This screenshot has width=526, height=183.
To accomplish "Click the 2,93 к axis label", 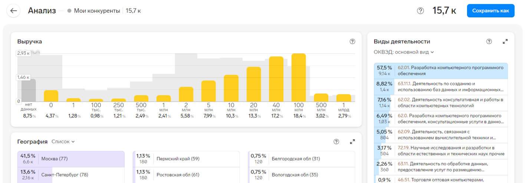I will coord(23,53).
